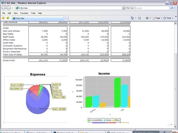
Task: Click the address bar showing Z:\h1.htm
Action: pos(69,8)
